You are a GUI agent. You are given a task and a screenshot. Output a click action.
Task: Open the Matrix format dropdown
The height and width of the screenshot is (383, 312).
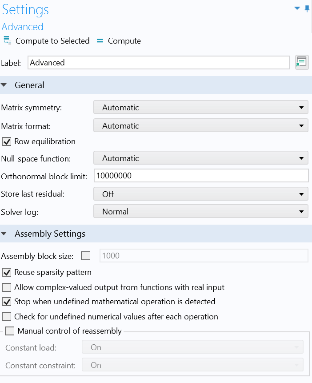coord(200,126)
